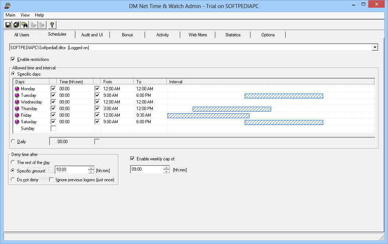Viewport: 388px width, 244px height.
Task: Switch to the All Users tab
Action: (x=22, y=35)
